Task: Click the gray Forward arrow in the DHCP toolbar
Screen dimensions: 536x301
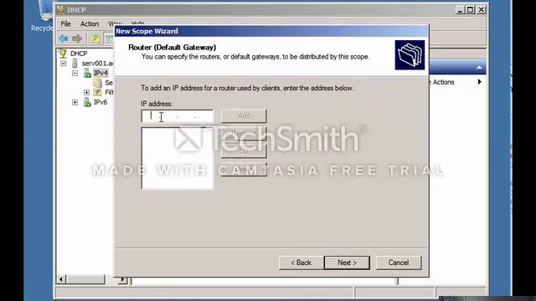Action: click(77, 38)
